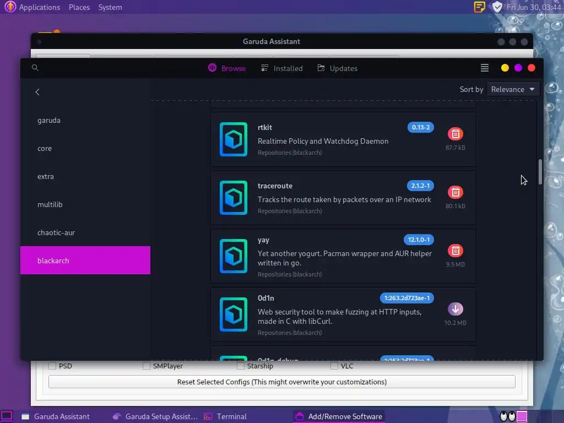Click the purple workspace square in taskbar
The height and width of the screenshot is (423, 564).
(522, 416)
